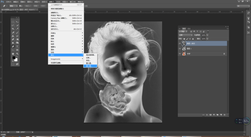
Task: Toggle eye icon for 图层 1 layer
Action: click(x=179, y=48)
